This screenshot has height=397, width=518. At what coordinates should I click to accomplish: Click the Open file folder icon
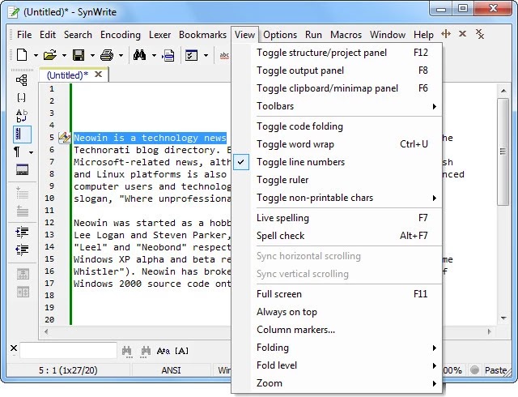coord(50,55)
